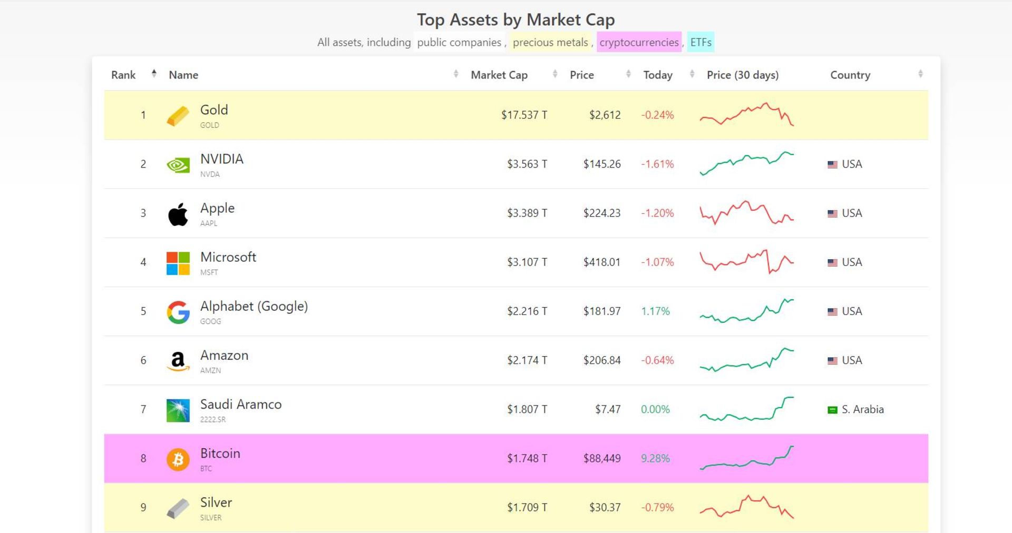1012x533 pixels.
Task: Click the Saudi Aramco logo icon
Action: coord(178,410)
